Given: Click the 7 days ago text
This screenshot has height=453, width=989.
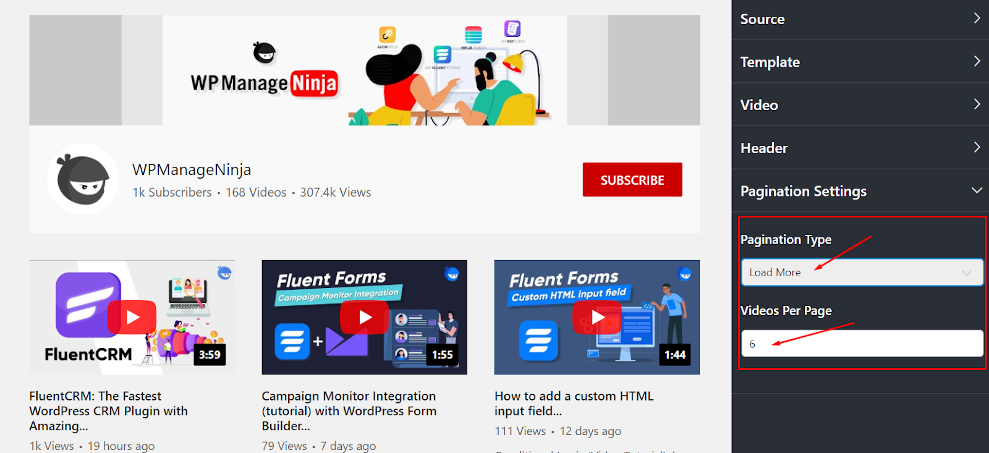Looking at the screenshot, I should [x=348, y=446].
